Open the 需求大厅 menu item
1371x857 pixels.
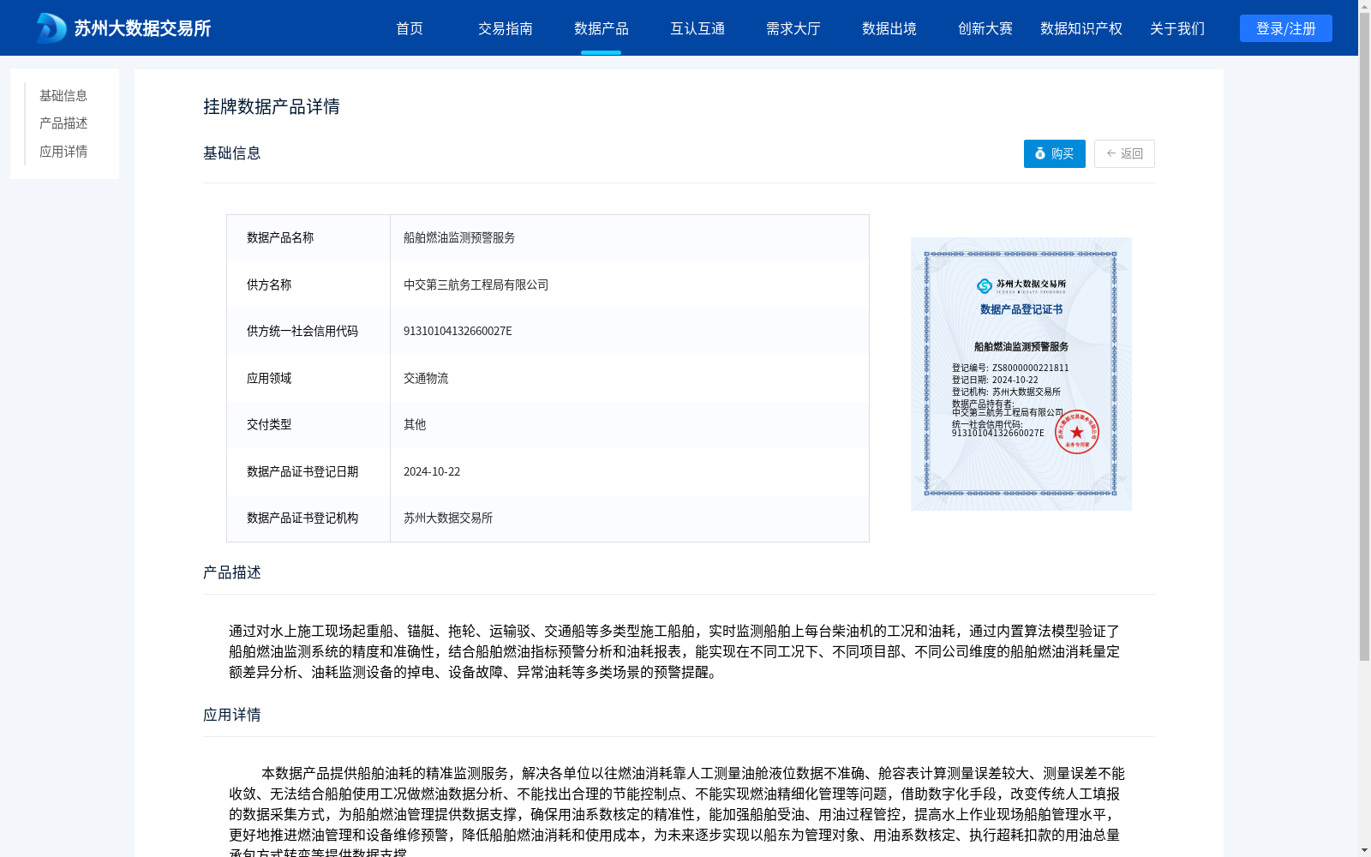793,28
